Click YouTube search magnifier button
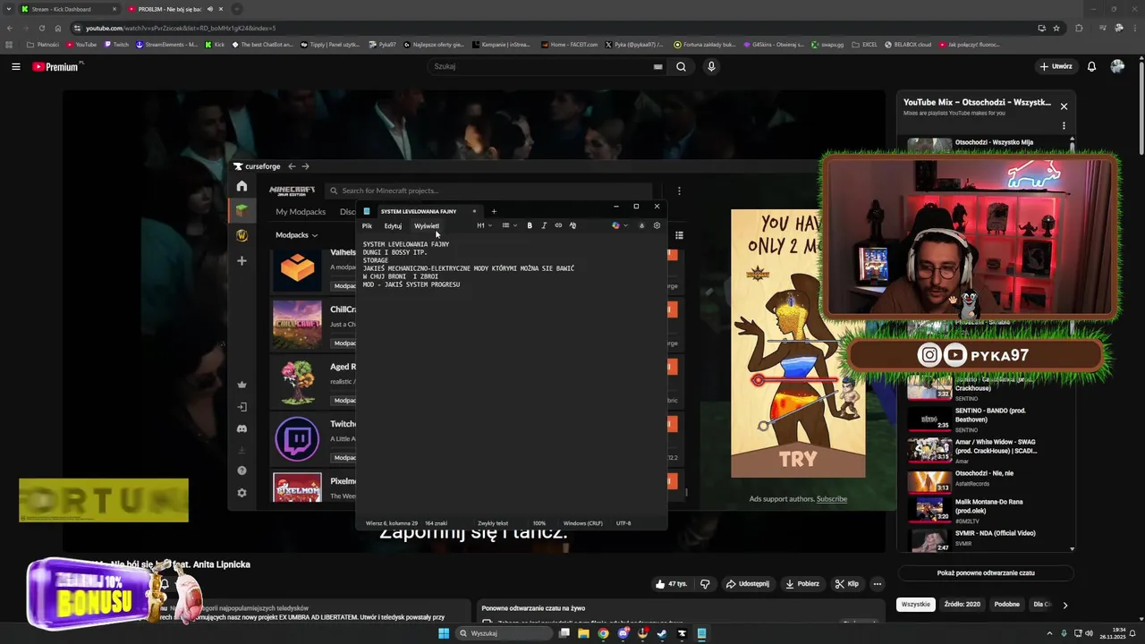Viewport: 1145px width, 644px height. click(x=681, y=66)
